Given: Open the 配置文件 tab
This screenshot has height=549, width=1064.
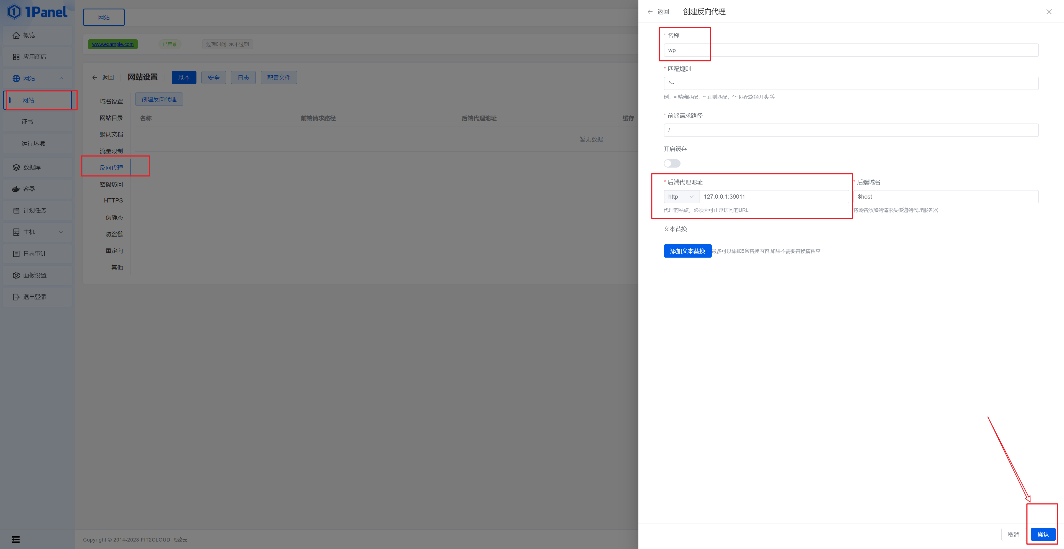Looking at the screenshot, I should (278, 78).
